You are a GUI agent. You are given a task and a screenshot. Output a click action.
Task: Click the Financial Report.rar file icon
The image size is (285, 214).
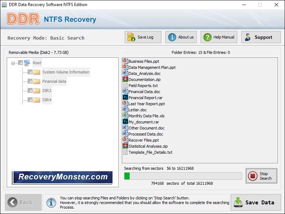[125, 97]
